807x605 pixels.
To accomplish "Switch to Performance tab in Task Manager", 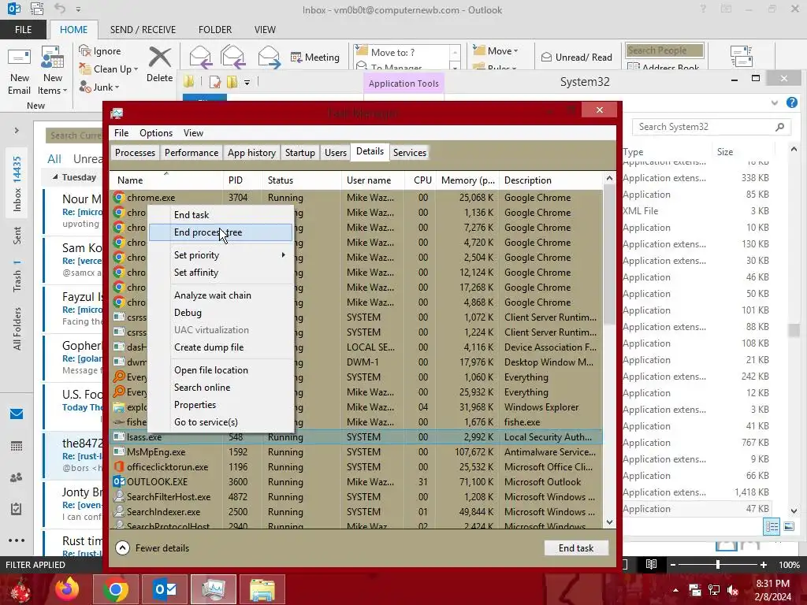I will 192,153.
